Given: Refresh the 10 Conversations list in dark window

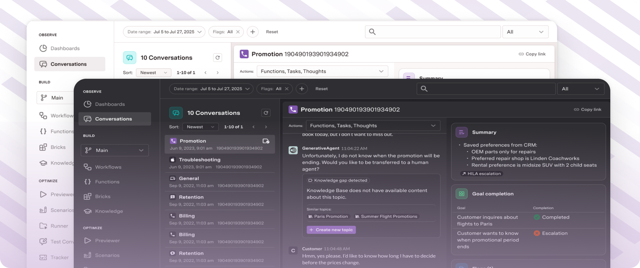Looking at the screenshot, I should (266, 113).
